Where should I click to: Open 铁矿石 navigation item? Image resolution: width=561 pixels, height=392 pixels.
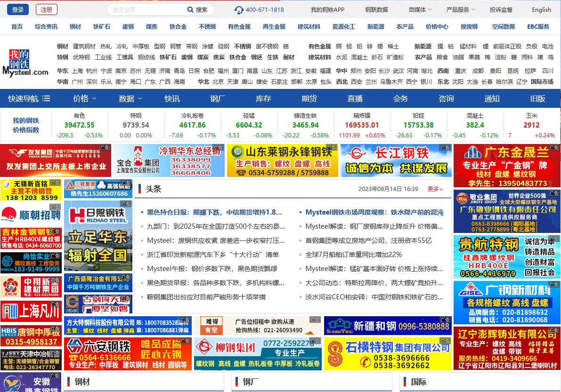point(102,26)
